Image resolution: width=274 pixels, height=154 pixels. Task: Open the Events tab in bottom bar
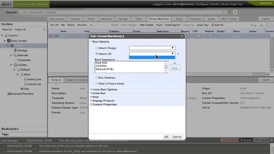coord(246,140)
